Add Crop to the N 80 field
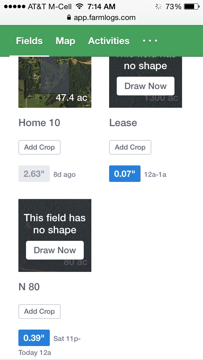The width and height of the screenshot is (203, 360). 39,311
